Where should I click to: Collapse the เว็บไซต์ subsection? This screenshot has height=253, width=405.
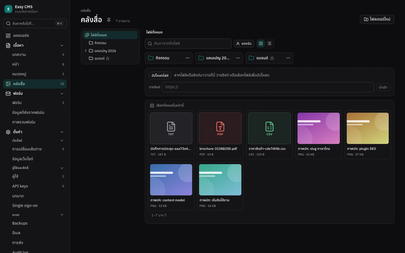tap(62, 141)
